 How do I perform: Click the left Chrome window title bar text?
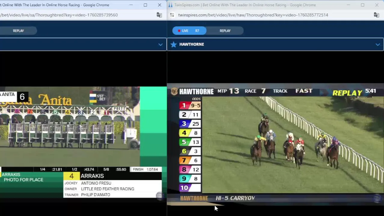click(x=54, y=5)
